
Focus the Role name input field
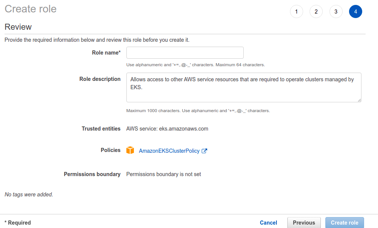click(185, 53)
